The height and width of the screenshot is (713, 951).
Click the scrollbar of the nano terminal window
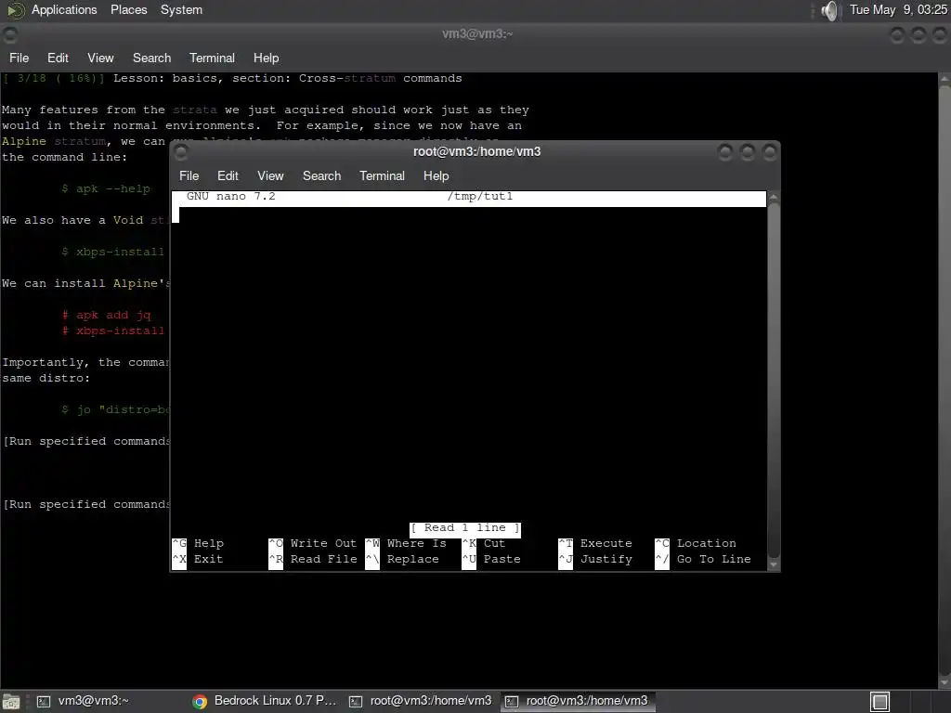(x=774, y=382)
